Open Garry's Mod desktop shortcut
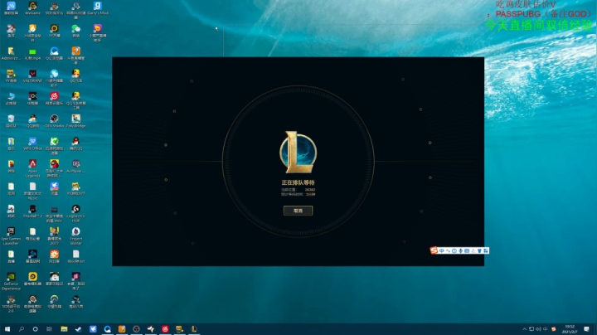597x335 pixels. pos(98,8)
